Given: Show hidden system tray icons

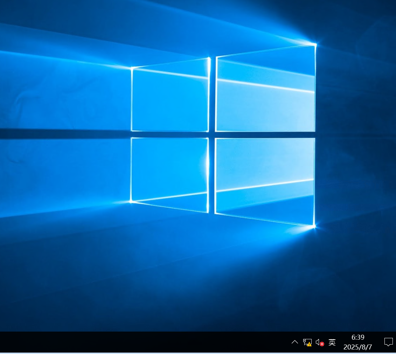Looking at the screenshot, I should point(294,342).
